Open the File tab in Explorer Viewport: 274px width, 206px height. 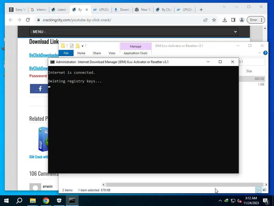click(x=66, y=53)
